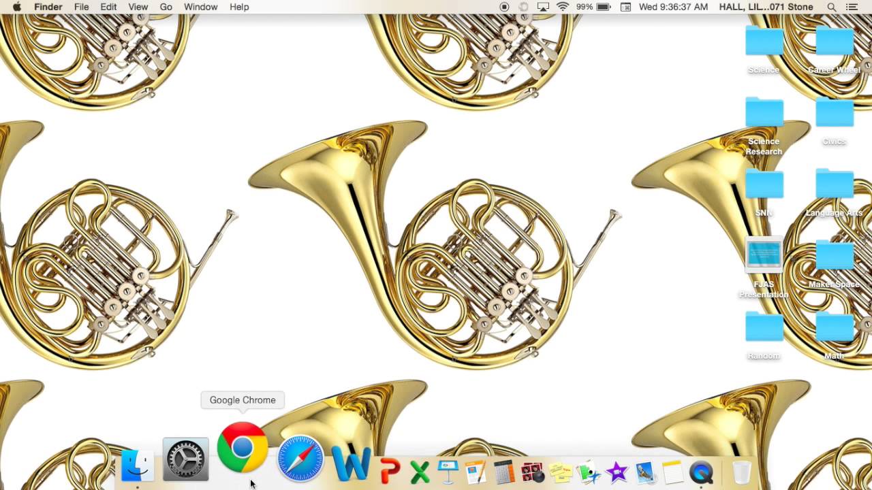
Task: Launch System Preferences from the Dock
Action: (x=186, y=459)
